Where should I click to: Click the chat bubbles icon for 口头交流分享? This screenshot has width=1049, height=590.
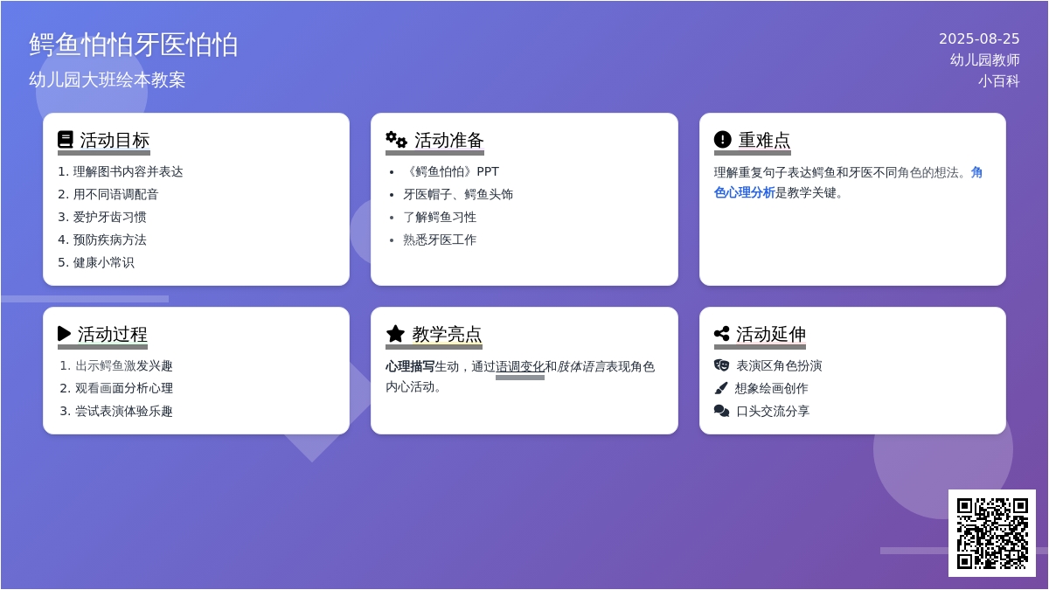pyautogui.click(x=721, y=411)
